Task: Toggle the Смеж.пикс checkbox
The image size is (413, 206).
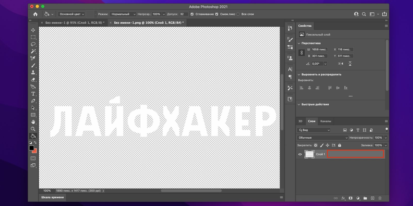Action: coord(217,14)
